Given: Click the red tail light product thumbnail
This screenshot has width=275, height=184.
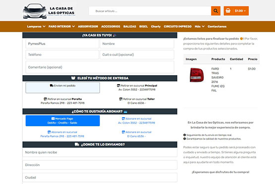Looking at the screenshot, I should 197,75.
